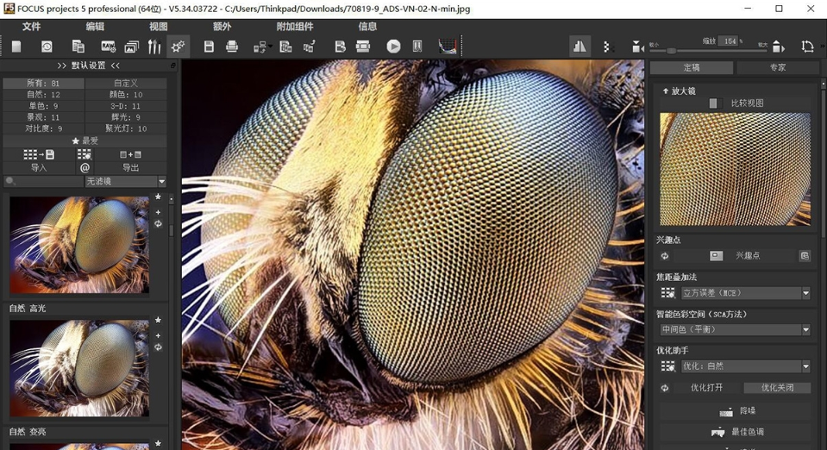827x450 pixels.
Task: Click the floppy disk save icon
Action: pyautogui.click(x=209, y=47)
